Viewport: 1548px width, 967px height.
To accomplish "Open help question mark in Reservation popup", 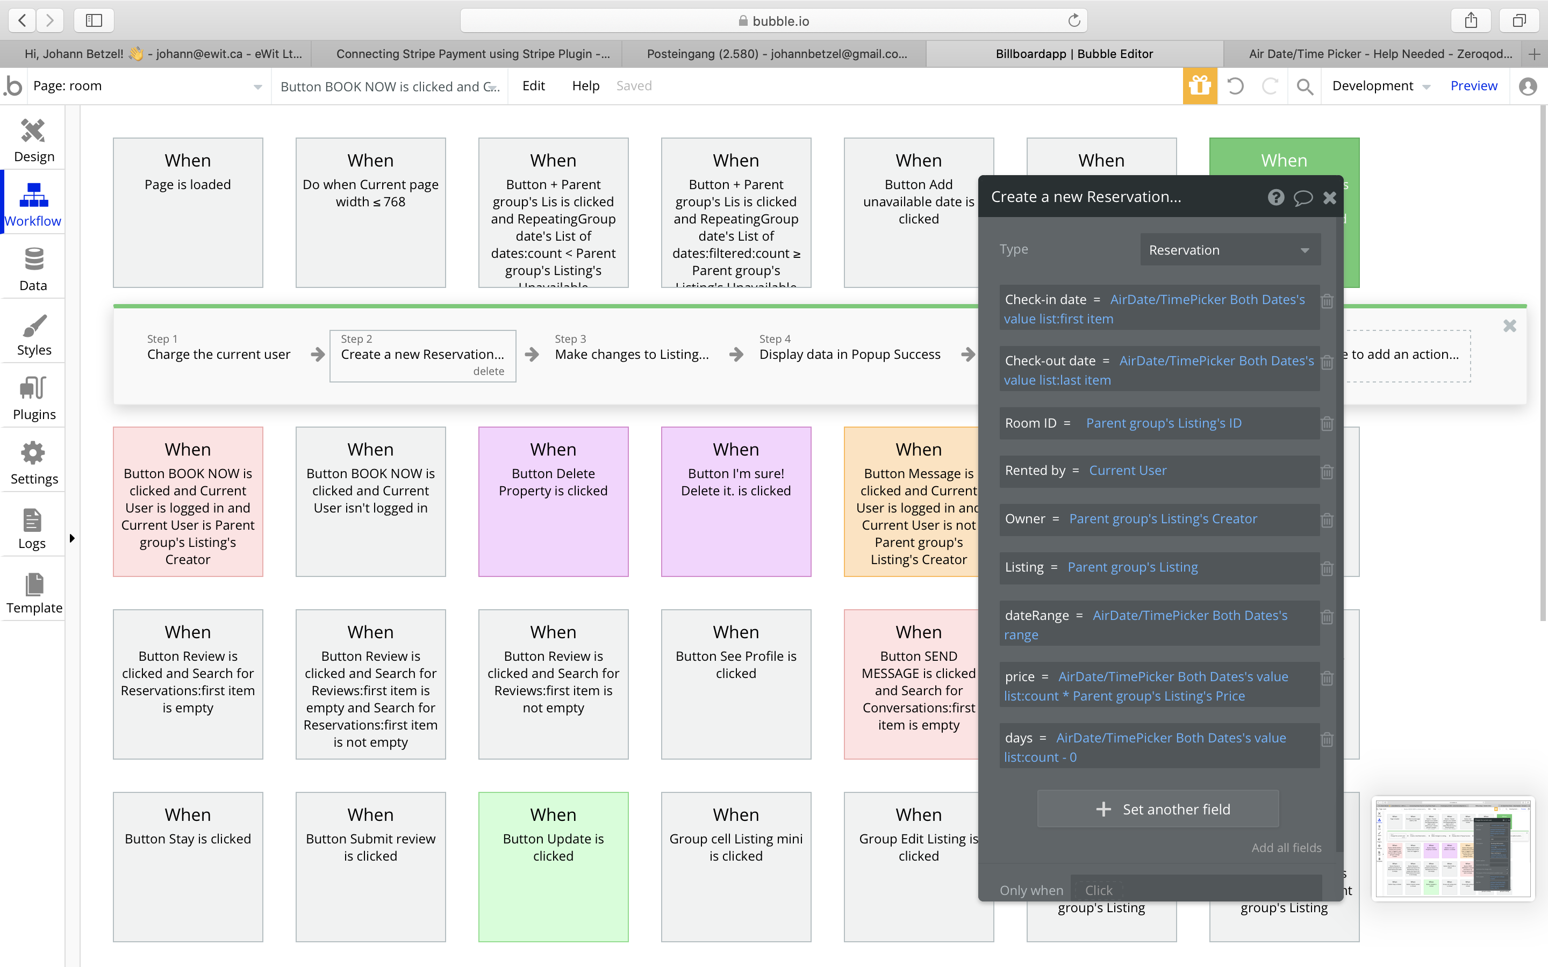I will [x=1275, y=197].
